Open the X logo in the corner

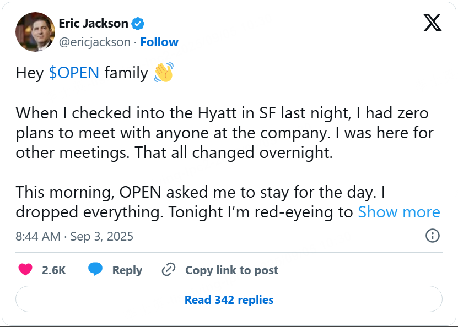pos(433,23)
